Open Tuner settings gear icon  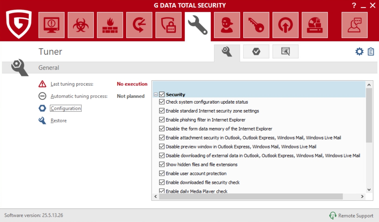359,51
